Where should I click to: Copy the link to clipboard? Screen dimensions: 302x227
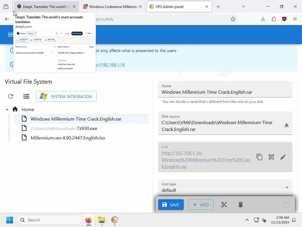[260, 157]
